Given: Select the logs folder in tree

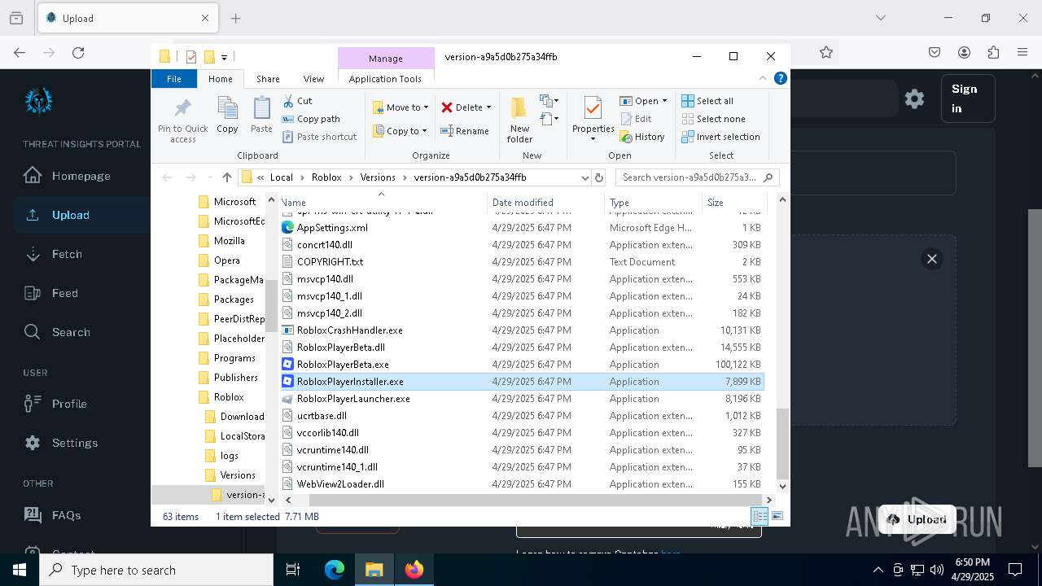Looking at the screenshot, I should pyautogui.click(x=229, y=456).
